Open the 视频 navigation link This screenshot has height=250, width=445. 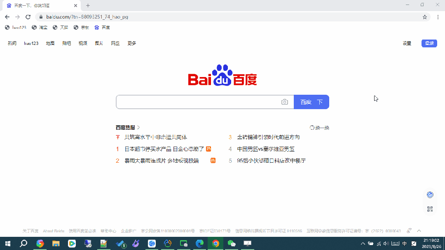pos(82,43)
